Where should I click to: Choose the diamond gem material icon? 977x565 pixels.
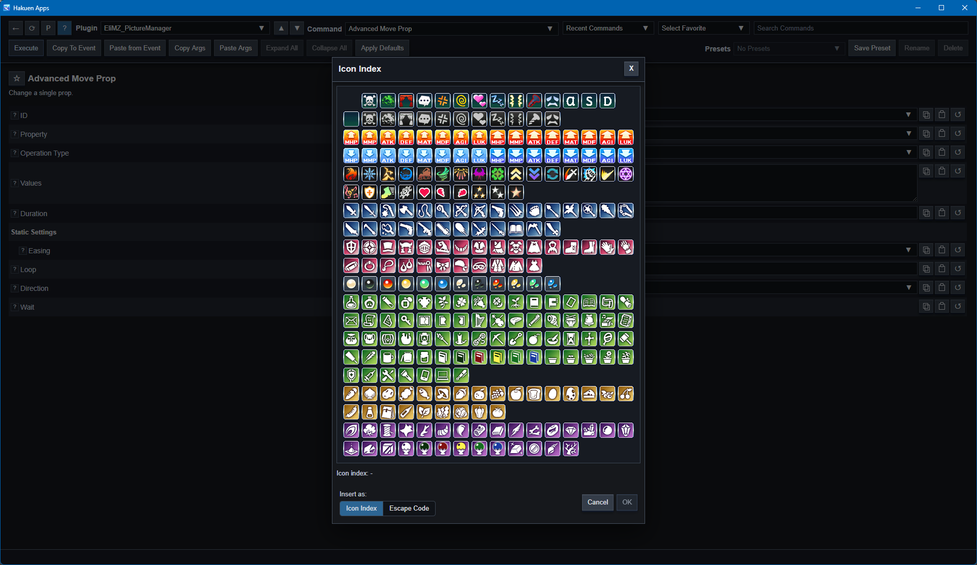pos(571,430)
